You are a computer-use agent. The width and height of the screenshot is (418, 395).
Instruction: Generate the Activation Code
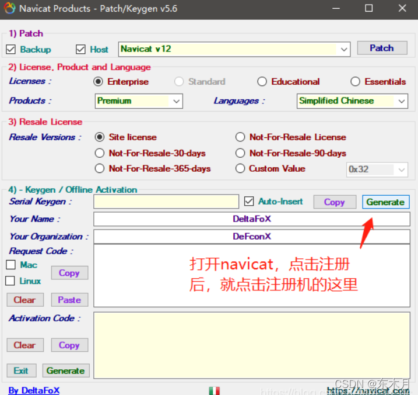[66, 370]
